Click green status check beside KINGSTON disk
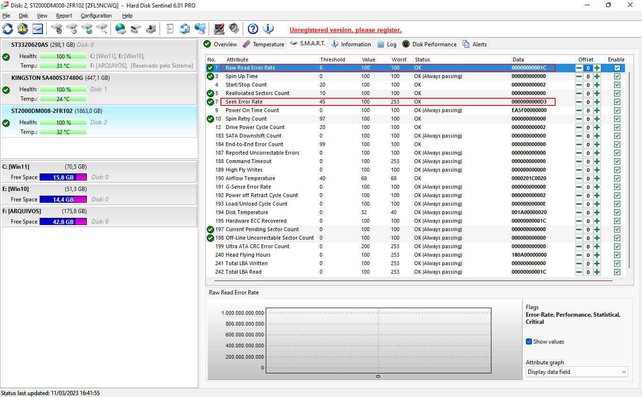 coord(6,90)
